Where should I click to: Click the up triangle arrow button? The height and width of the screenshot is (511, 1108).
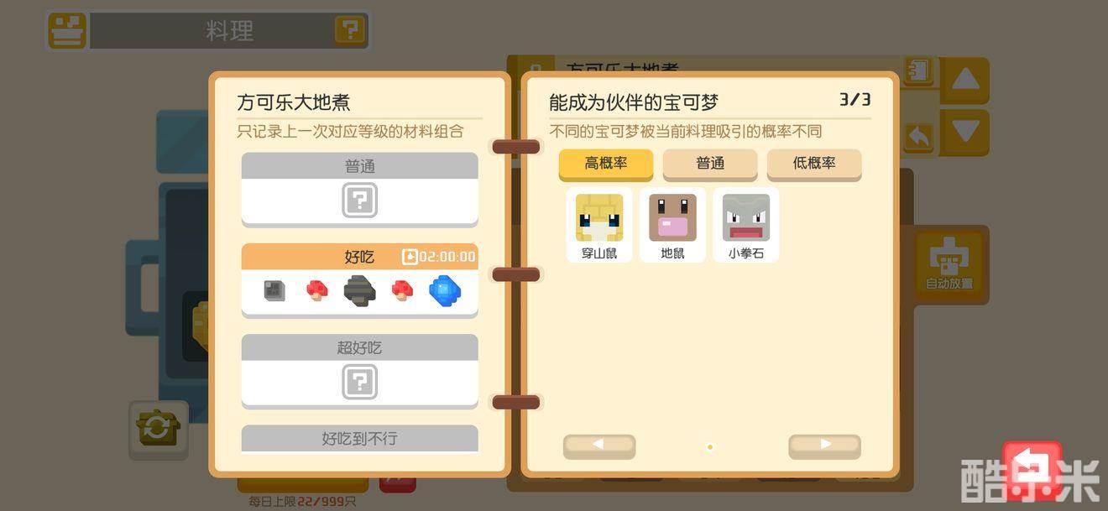(x=965, y=81)
